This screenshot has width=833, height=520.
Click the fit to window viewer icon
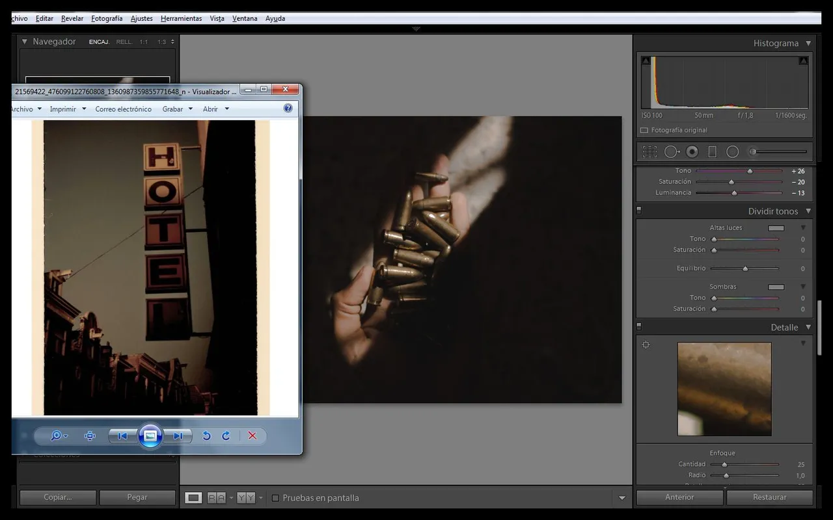pyautogui.click(x=90, y=436)
